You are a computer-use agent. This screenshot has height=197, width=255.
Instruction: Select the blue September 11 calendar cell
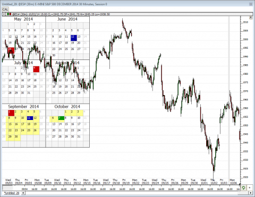pyautogui.click(x=30, y=118)
